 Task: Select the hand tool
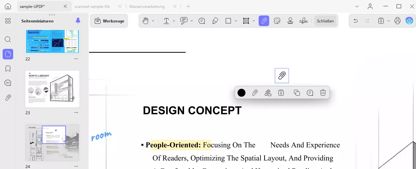pos(145,21)
